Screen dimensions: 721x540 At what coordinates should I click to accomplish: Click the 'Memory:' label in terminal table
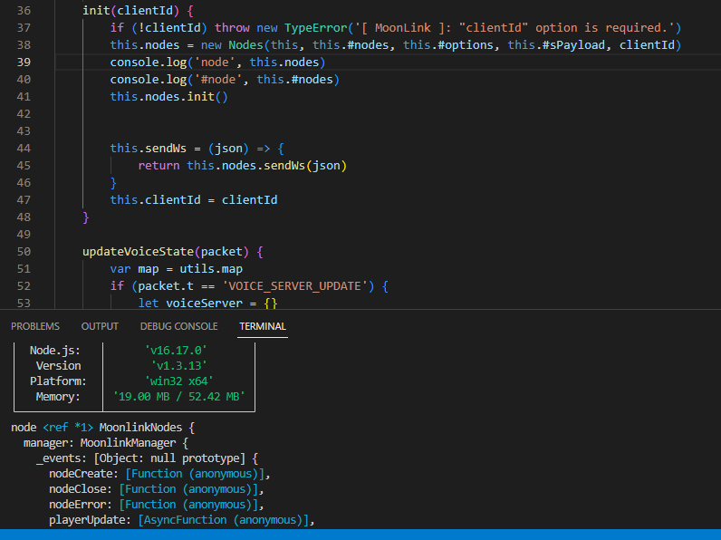point(58,397)
